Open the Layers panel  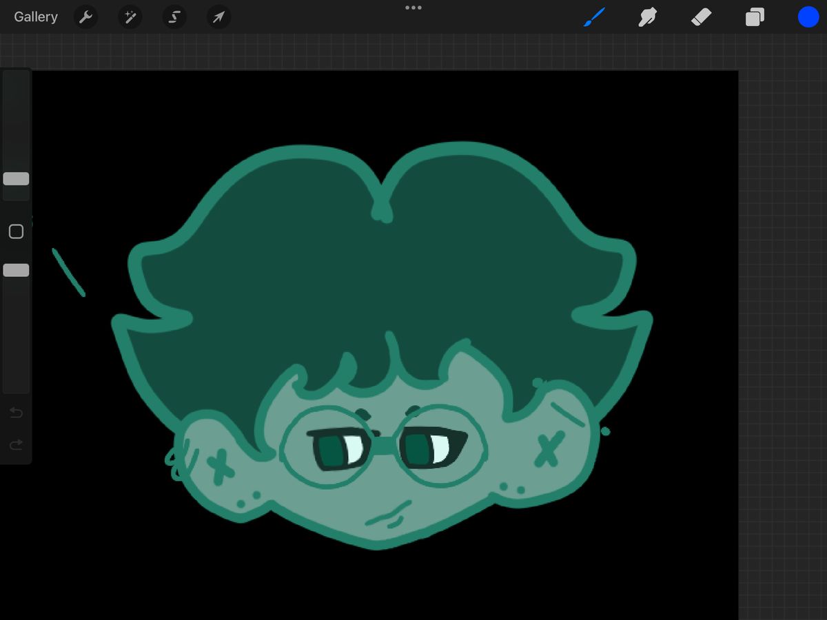coord(755,17)
